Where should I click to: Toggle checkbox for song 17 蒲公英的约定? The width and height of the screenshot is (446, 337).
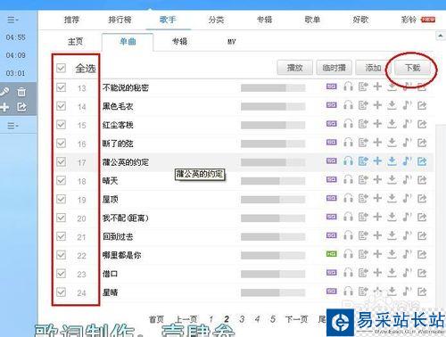[61, 162]
